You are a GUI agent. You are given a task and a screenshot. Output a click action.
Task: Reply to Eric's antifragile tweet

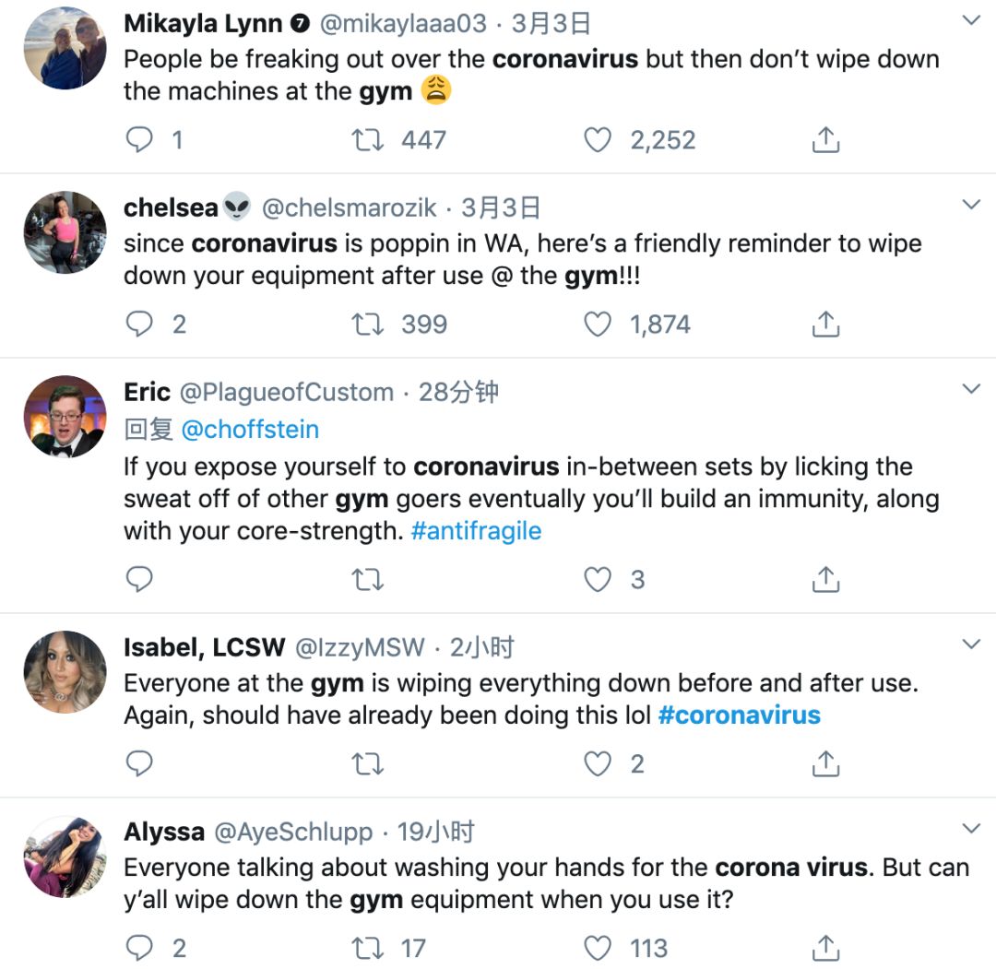[x=139, y=579]
